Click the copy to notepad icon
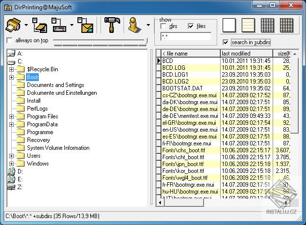This screenshot has width=306, height=225. 40,25
